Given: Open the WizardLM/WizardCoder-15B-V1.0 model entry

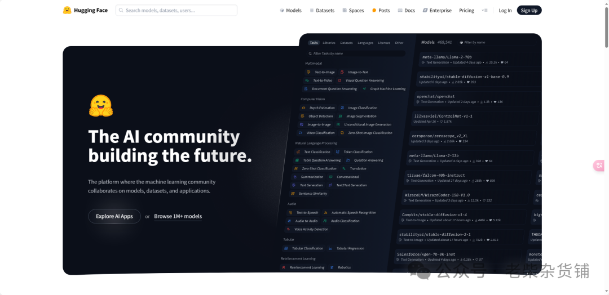Looking at the screenshot, I should point(465,197).
